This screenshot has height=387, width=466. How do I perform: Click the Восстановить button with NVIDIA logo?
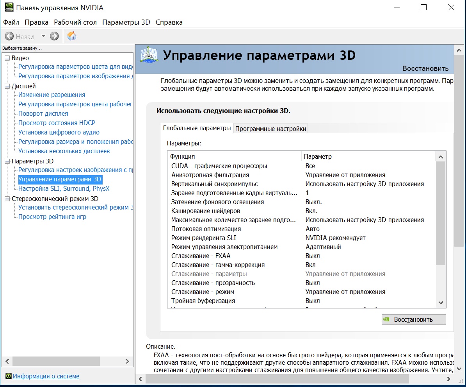[x=414, y=319]
